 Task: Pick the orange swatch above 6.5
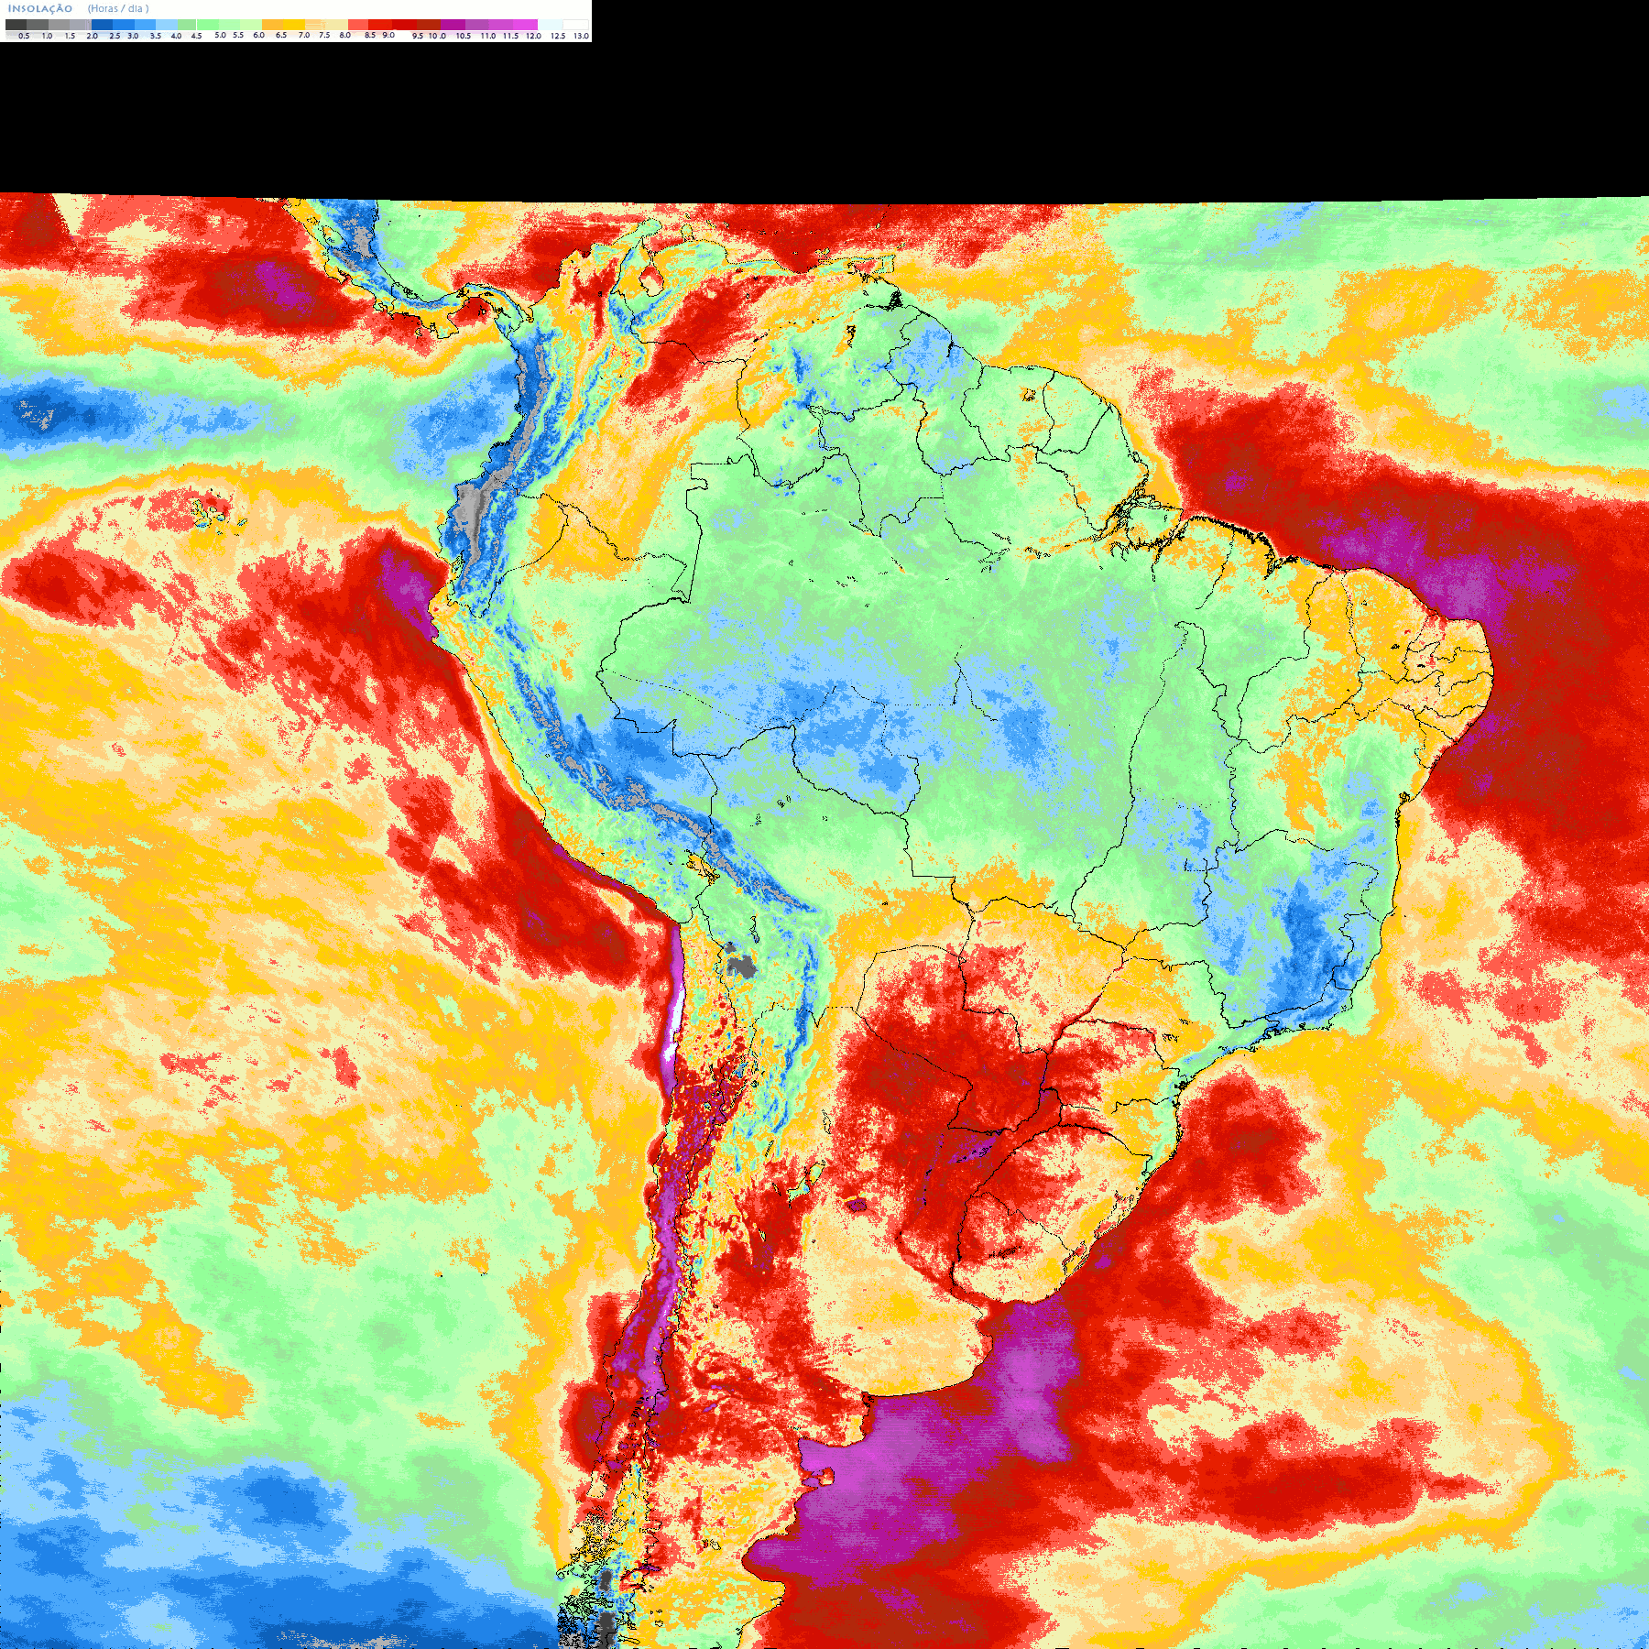click(x=272, y=25)
